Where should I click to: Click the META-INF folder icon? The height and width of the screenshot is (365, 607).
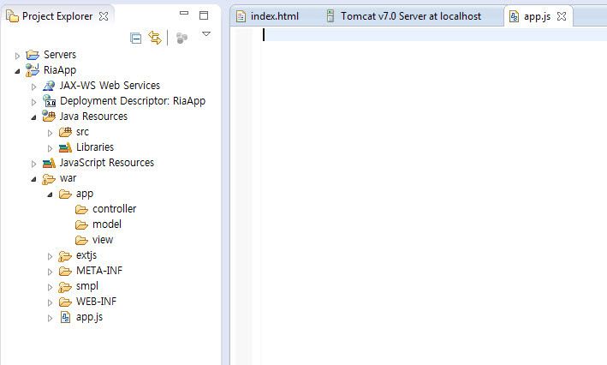(65, 272)
